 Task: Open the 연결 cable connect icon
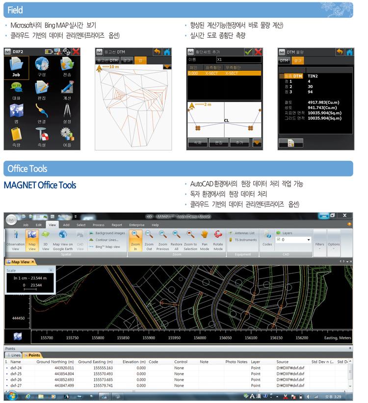[42, 111]
